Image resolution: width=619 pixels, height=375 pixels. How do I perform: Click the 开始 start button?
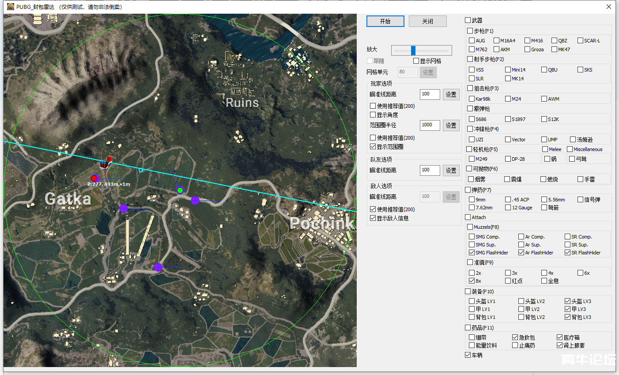pos(385,21)
